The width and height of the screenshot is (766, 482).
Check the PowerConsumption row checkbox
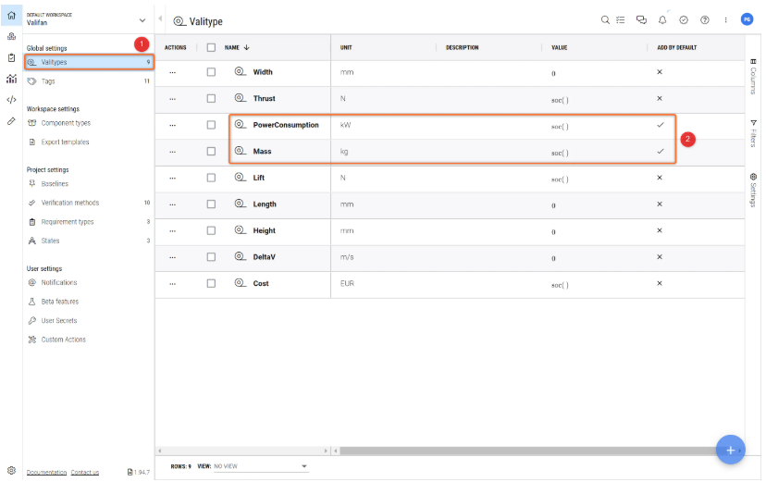[211, 125]
